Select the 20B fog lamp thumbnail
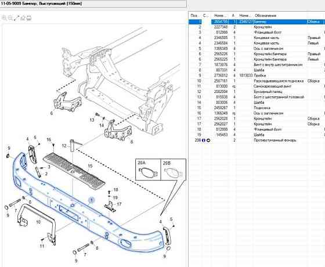Image resolution: width=325 pixels, height=267 pixels. pyautogui.click(x=174, y=169)
